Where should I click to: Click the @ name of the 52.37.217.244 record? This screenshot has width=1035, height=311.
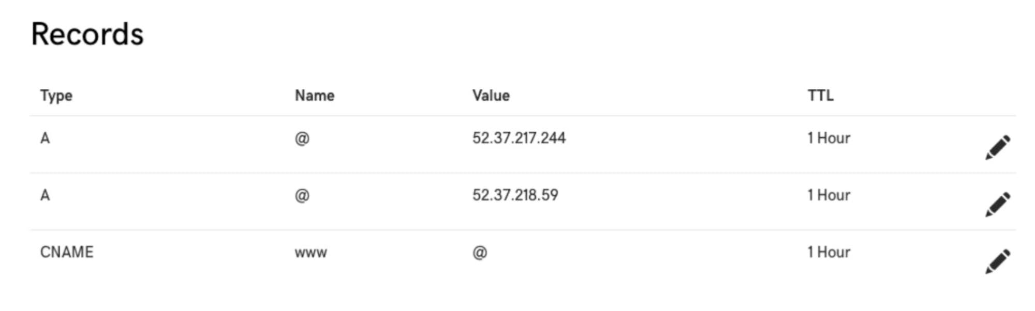[x=302, y=138]
